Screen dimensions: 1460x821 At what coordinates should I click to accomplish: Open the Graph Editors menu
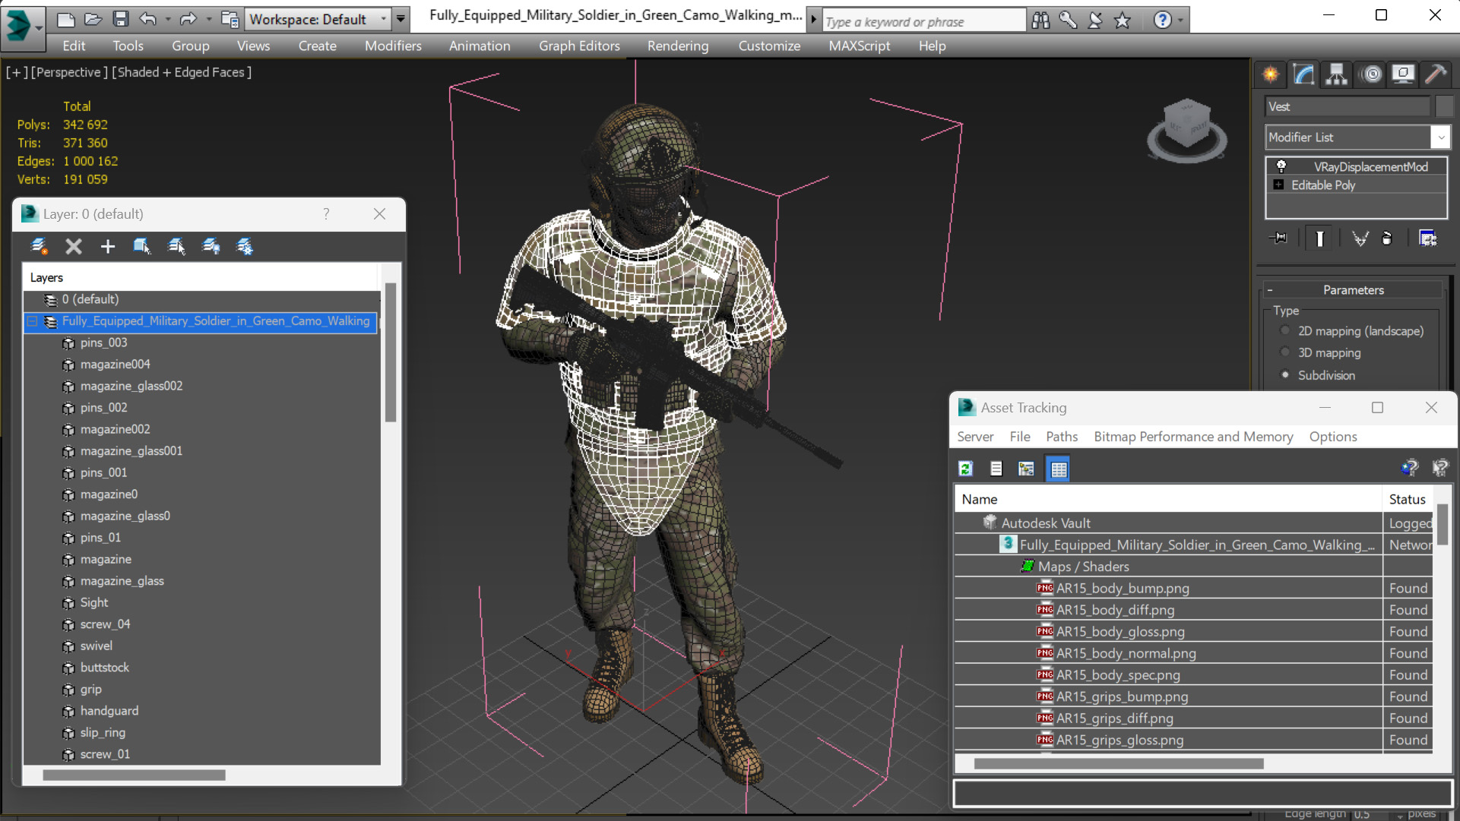579,46
